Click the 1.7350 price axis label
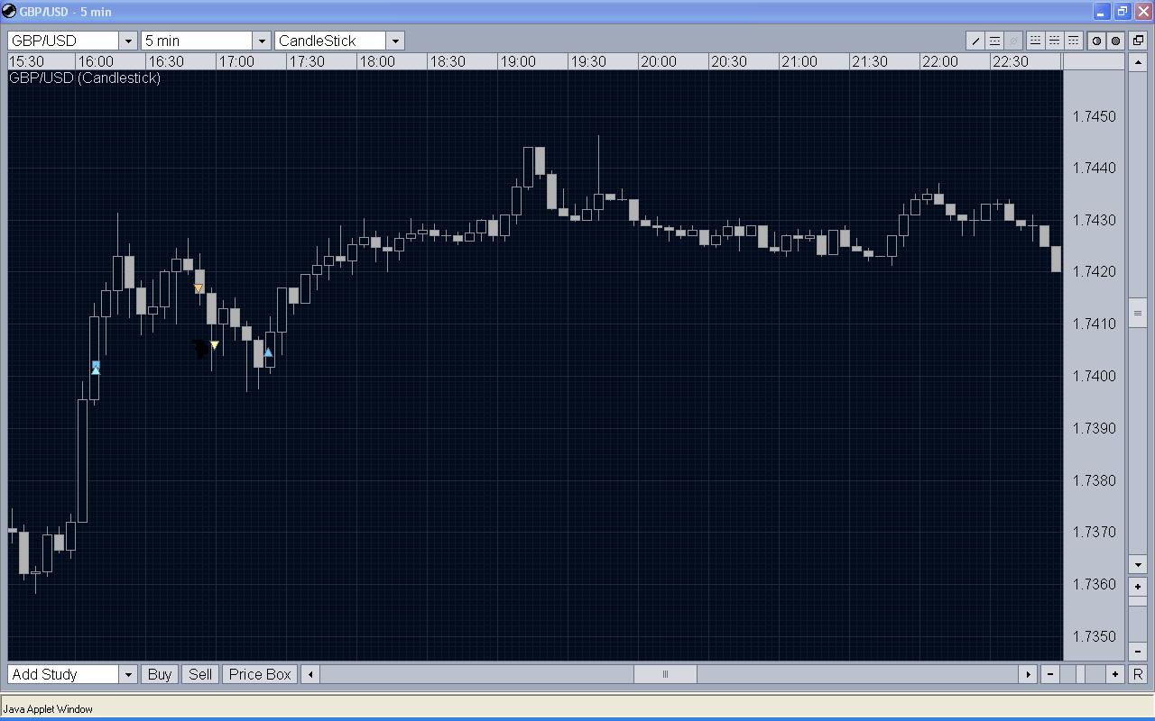1155x721 pixels. tap(1094, 636)
